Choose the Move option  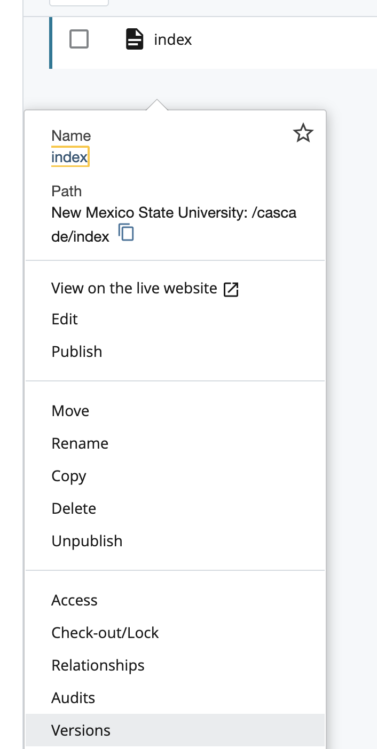pyautogui.click(x=70, y=411)
